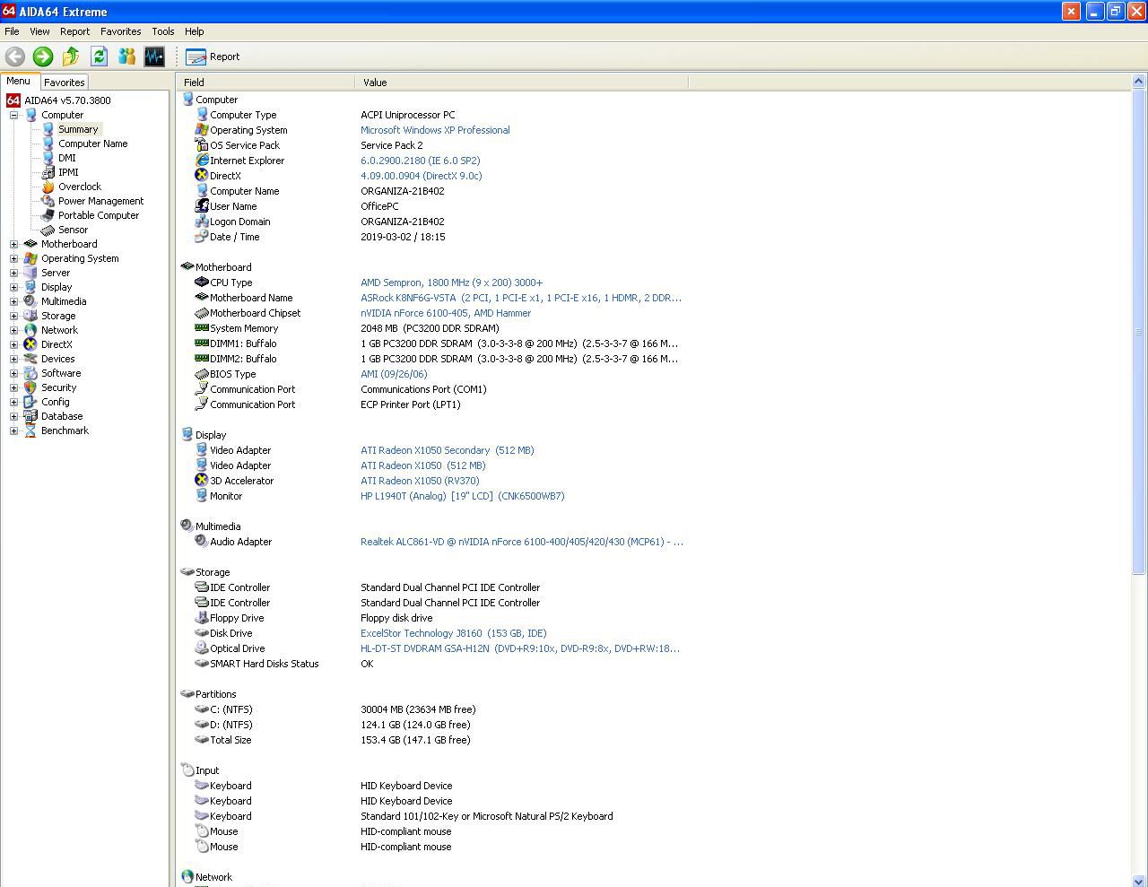Click the Database icon in the tree

(x=30, y=416)
